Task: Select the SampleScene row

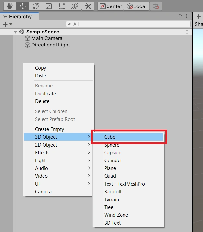Action: (x=96, y=32)
